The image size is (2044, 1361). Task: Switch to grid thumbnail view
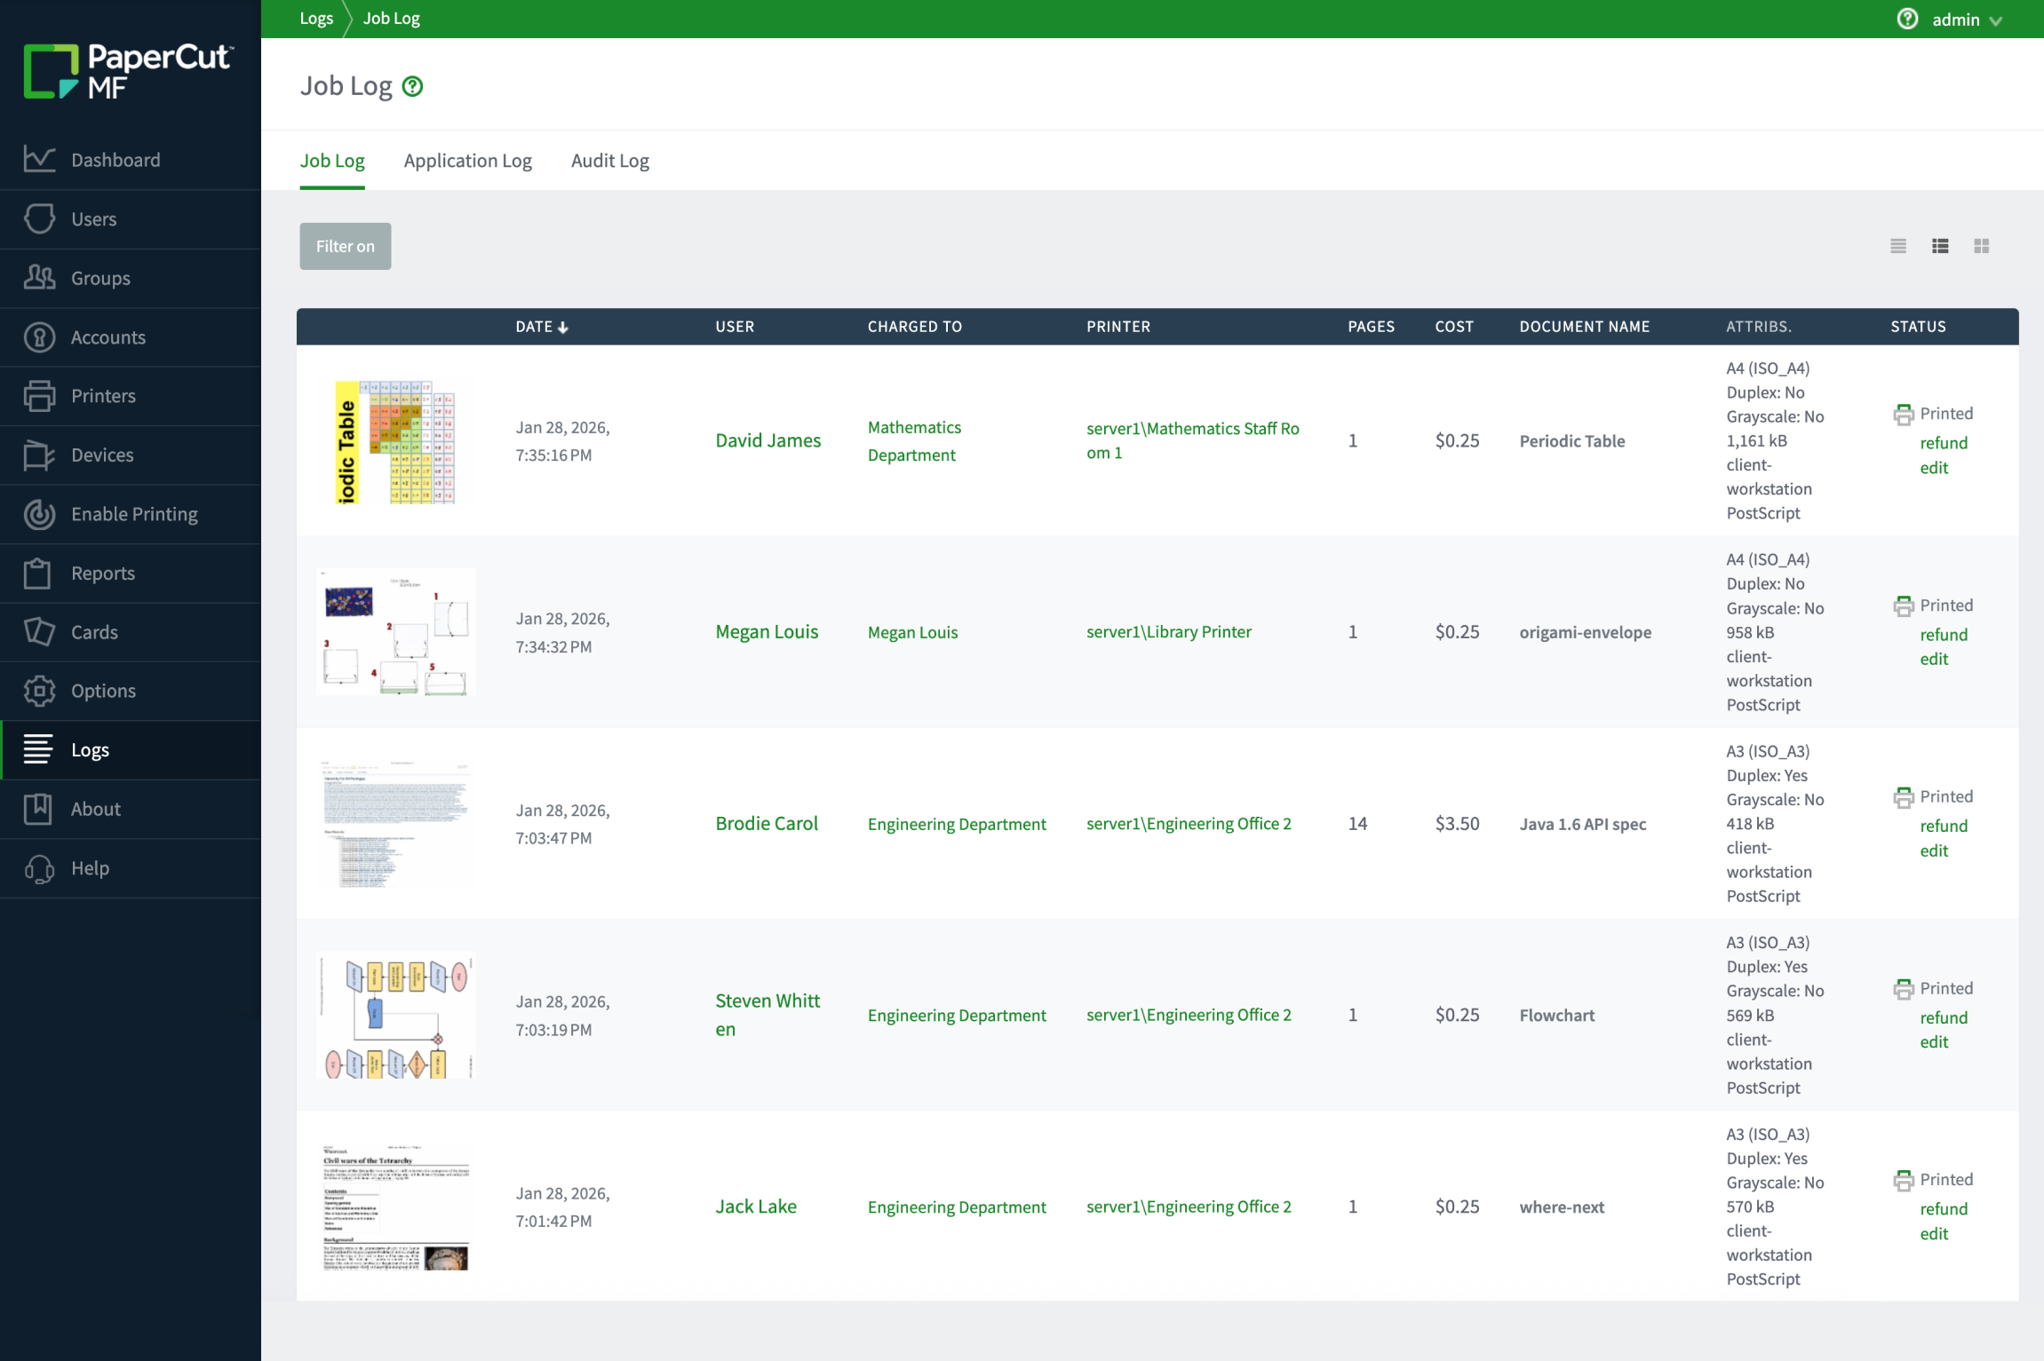point(1981,246)
